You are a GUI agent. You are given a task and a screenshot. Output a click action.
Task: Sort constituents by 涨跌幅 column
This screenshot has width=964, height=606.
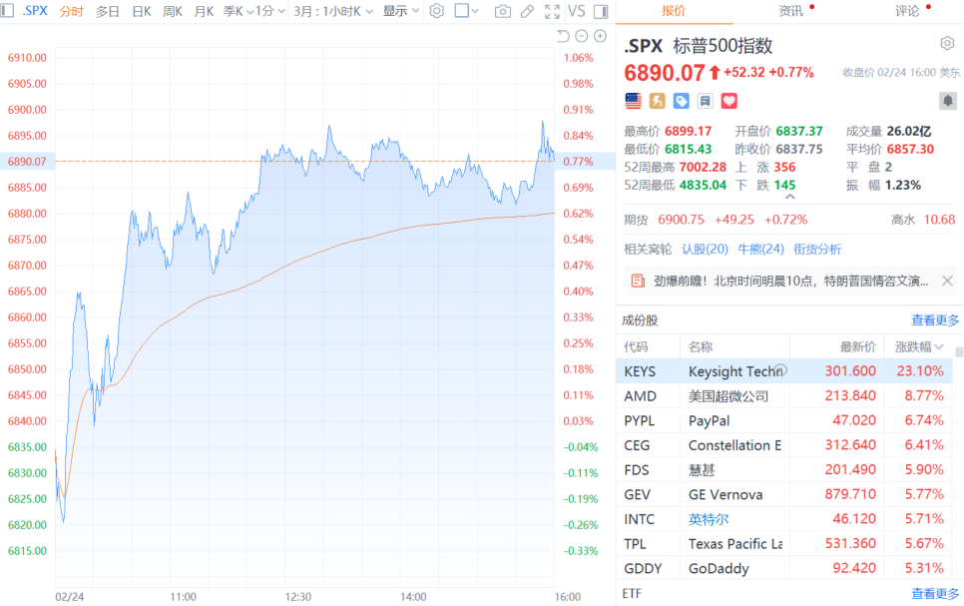(x=918, y=346)
